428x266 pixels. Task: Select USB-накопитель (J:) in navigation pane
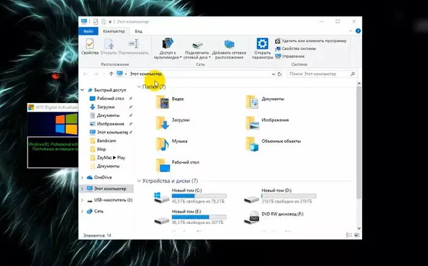[113, 200]
